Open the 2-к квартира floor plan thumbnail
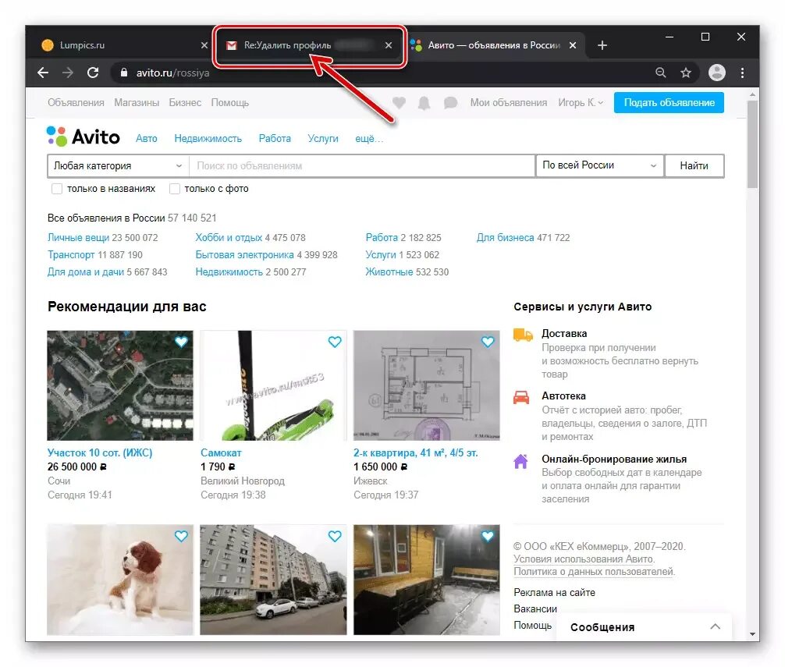 point(427,385)
